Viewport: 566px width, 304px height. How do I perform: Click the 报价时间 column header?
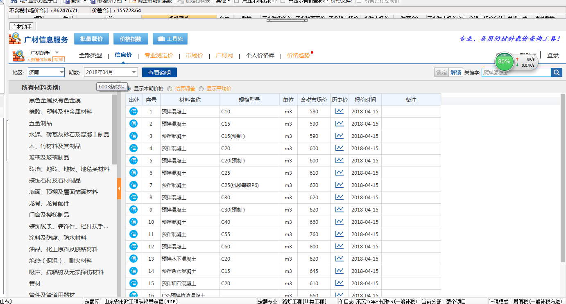pos(365,99)
